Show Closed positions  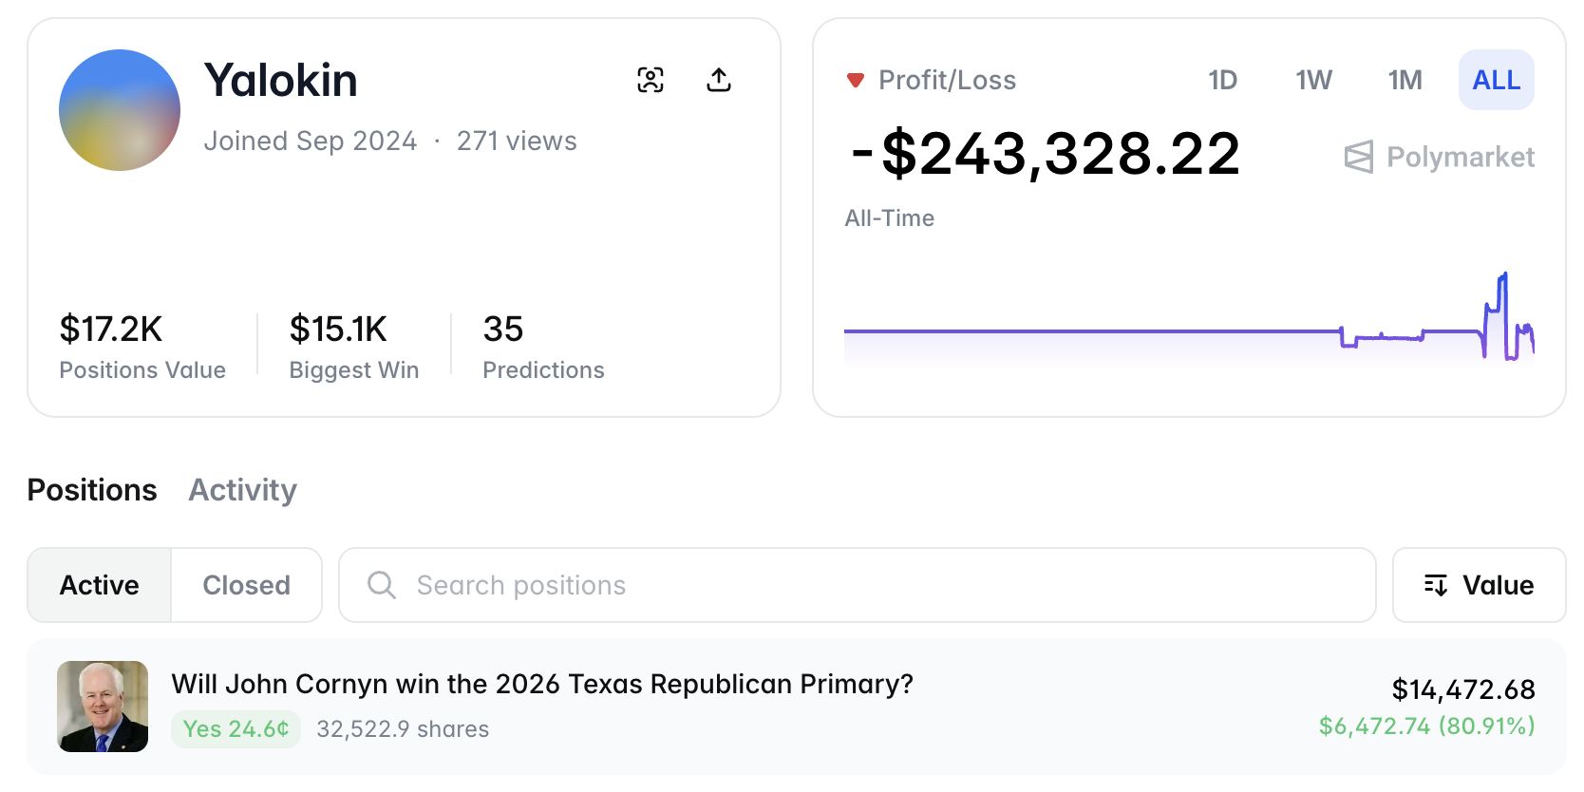click(246, 585)
